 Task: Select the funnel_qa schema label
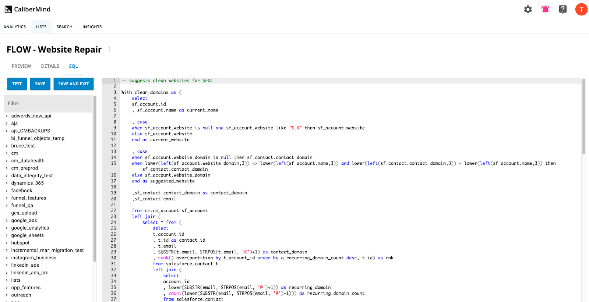pyautogui.click(x=22, y=206)
